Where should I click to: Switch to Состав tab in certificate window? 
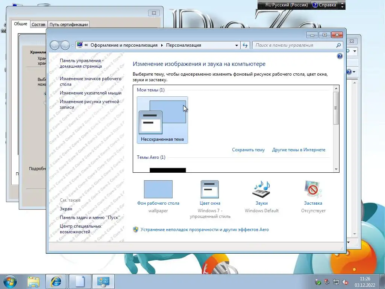38,24
